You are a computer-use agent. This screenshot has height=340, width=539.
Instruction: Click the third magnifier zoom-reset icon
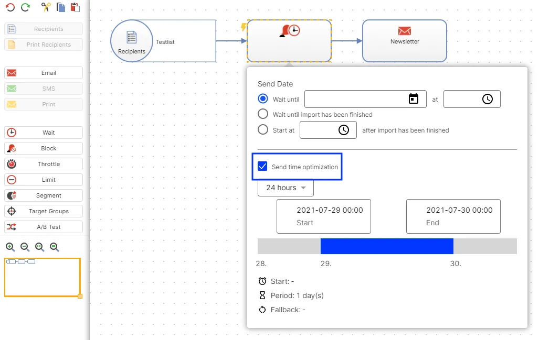click(40, 247)
